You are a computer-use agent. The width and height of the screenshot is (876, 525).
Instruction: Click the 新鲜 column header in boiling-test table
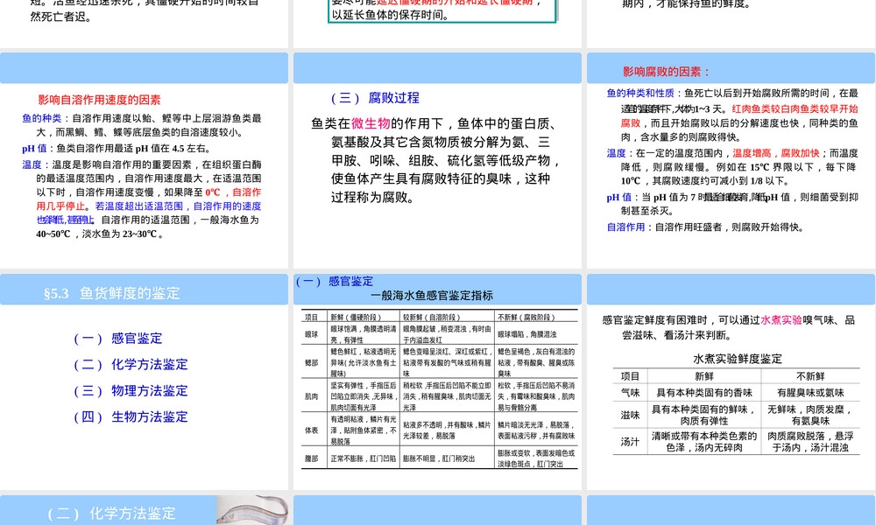click(704, 376)
